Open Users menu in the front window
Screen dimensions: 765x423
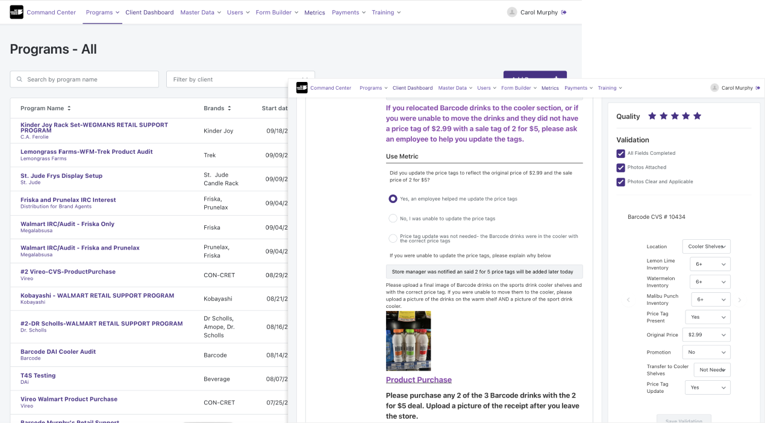487,88
